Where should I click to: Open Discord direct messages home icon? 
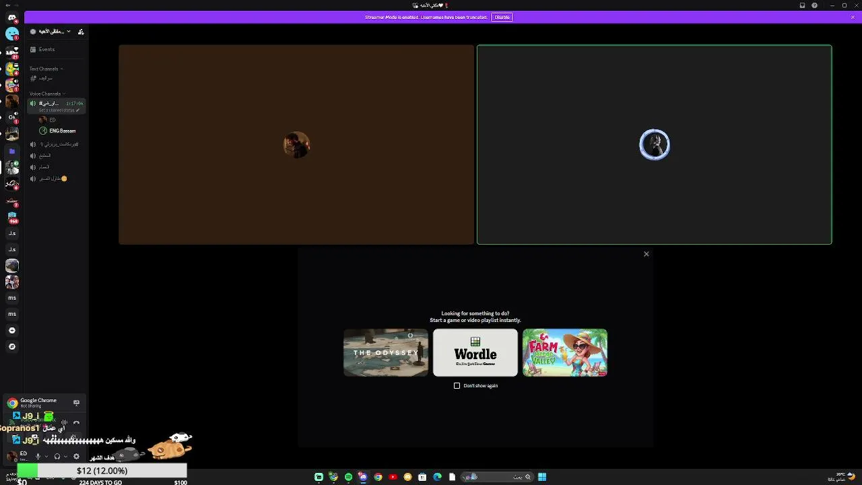tap(11, 18)
